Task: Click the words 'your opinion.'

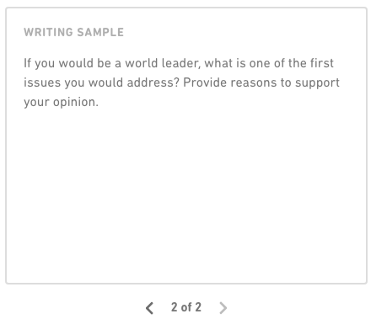Action: [x=61, y=102]
